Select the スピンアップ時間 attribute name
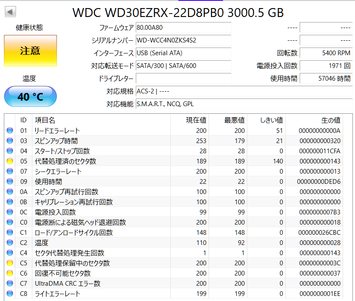Viewport: 355px width, 301px height. coord(56,141)
